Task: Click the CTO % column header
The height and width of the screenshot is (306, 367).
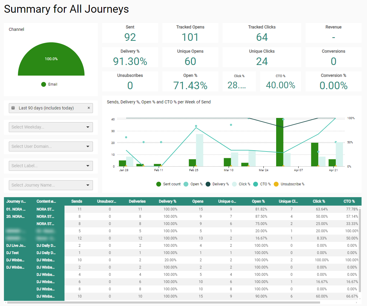Action: (x=349, y=201)
